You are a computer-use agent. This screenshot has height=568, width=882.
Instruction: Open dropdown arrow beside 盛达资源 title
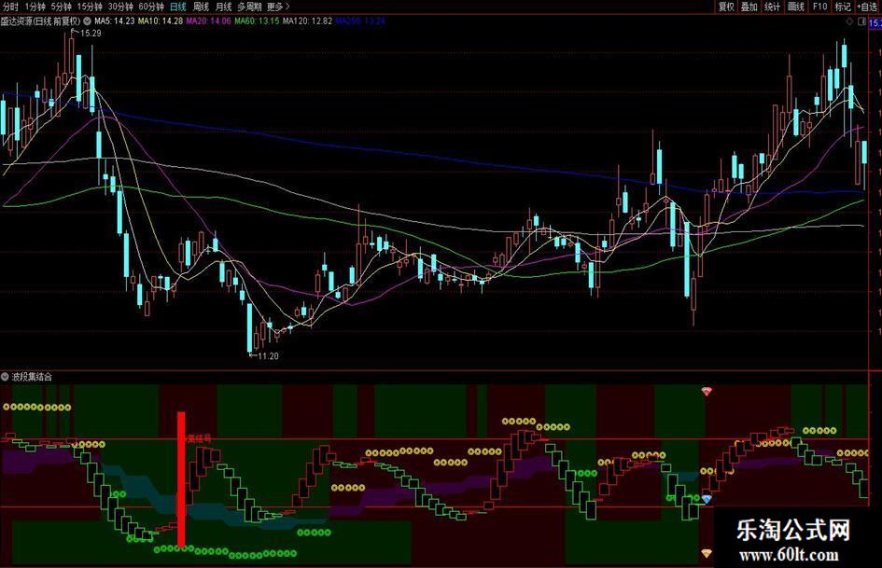click(87, 21)
